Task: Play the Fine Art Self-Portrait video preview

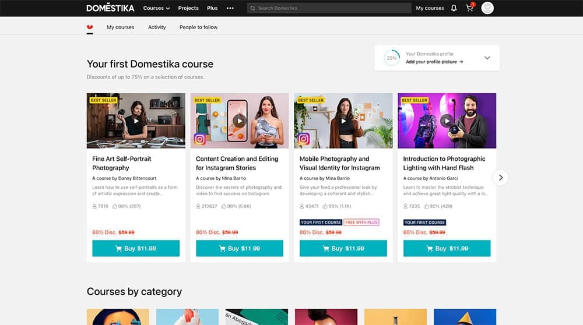Action: click(x=136, y=121)
